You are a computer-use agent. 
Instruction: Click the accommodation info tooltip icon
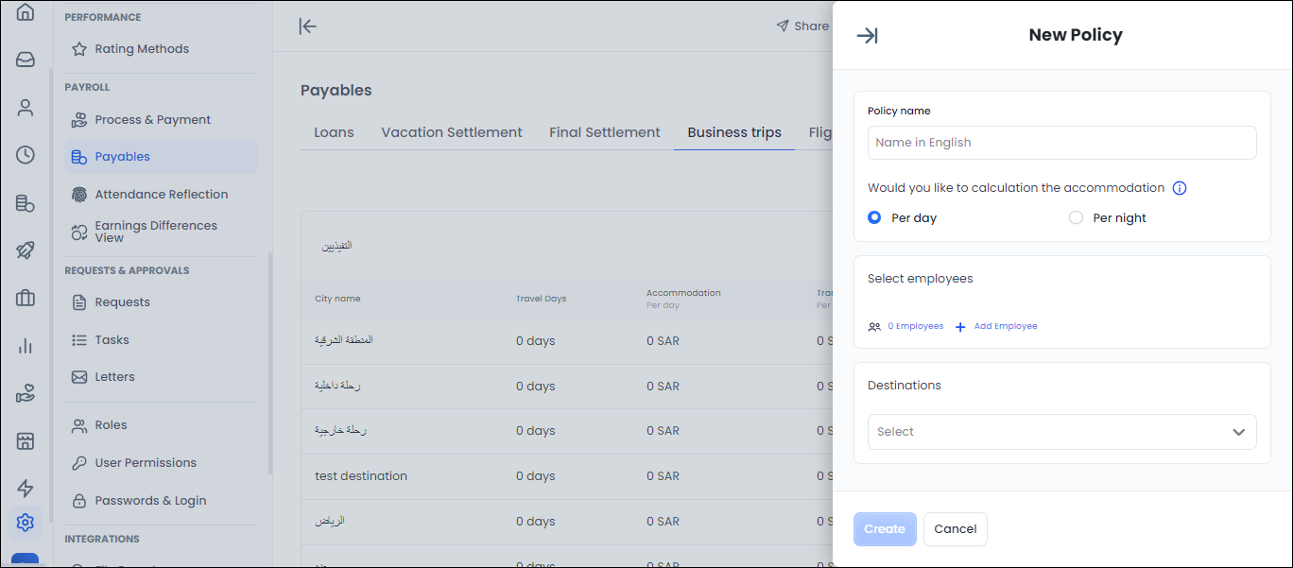(1179, 188)
